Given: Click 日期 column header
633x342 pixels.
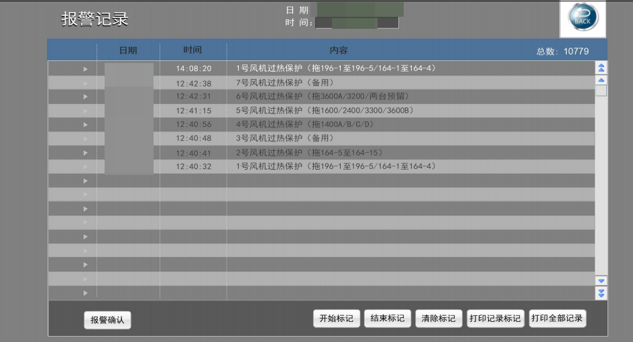Looking at the screenshot, I should (128, 50).
